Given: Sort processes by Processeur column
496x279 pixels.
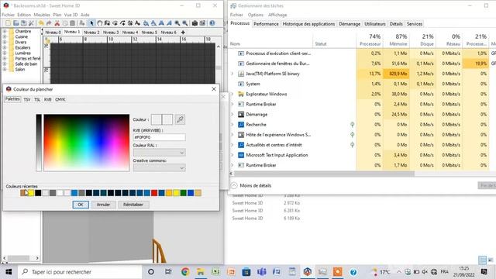Looking at the screenshot, I should tap(370, 40).
